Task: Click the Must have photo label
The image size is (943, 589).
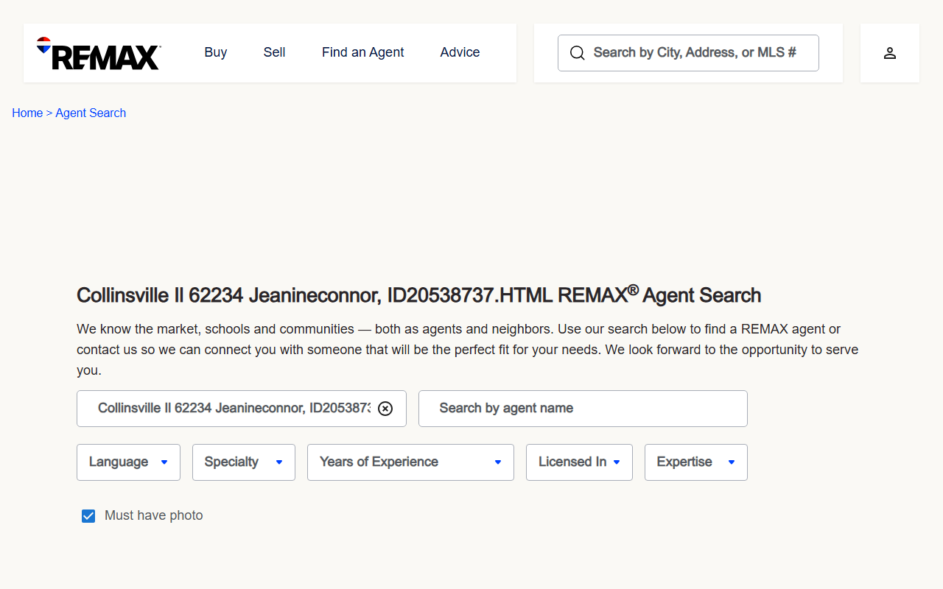Action: 154,515
